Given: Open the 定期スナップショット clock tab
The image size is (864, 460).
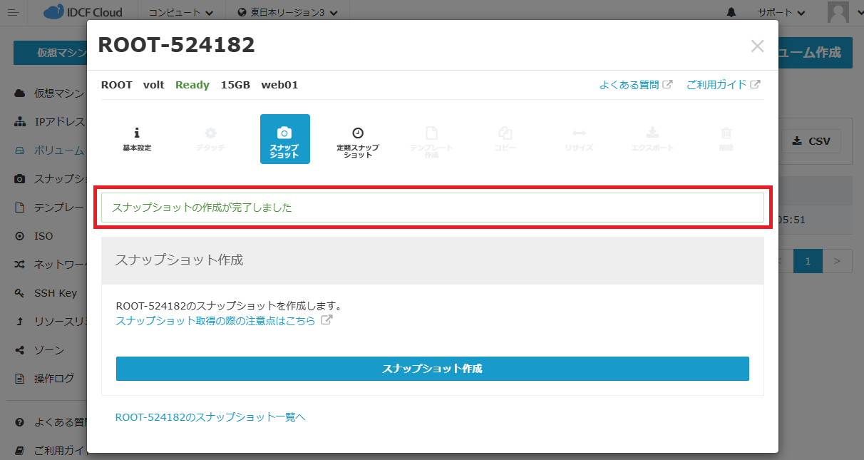Looking at the screenshot, I should coord(358,140).
